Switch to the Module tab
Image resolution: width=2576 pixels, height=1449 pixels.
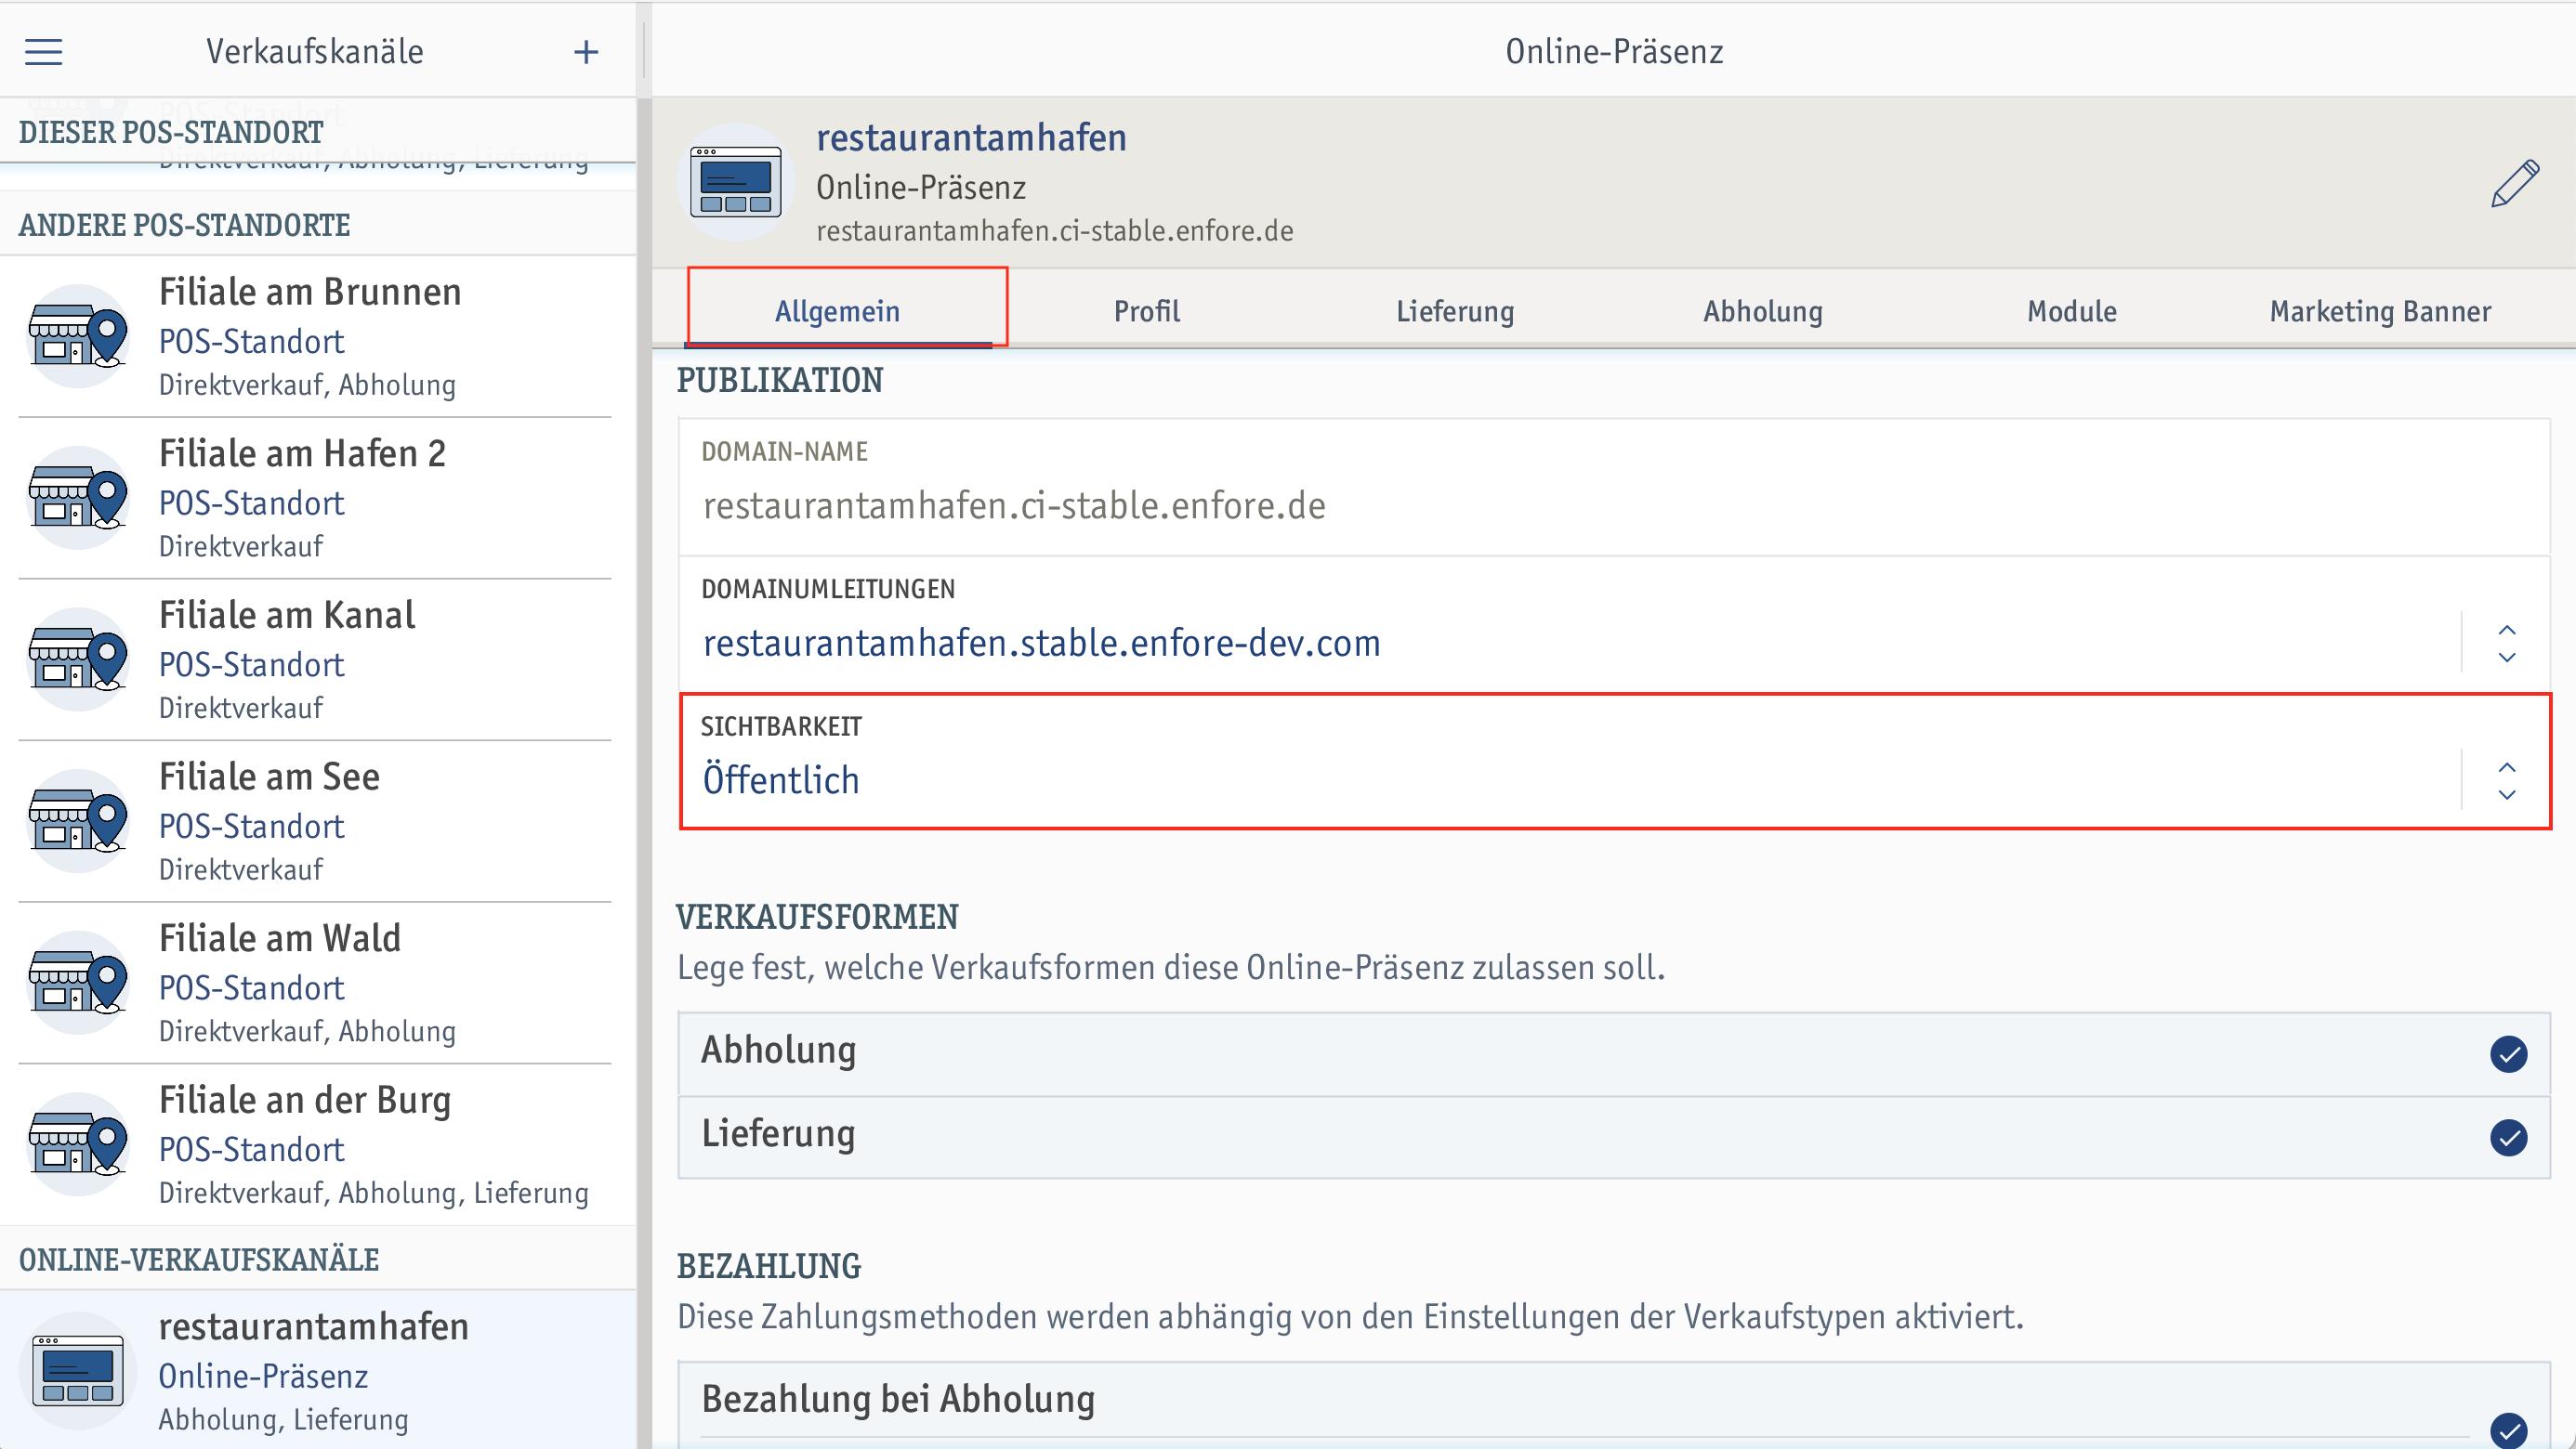2072,311
